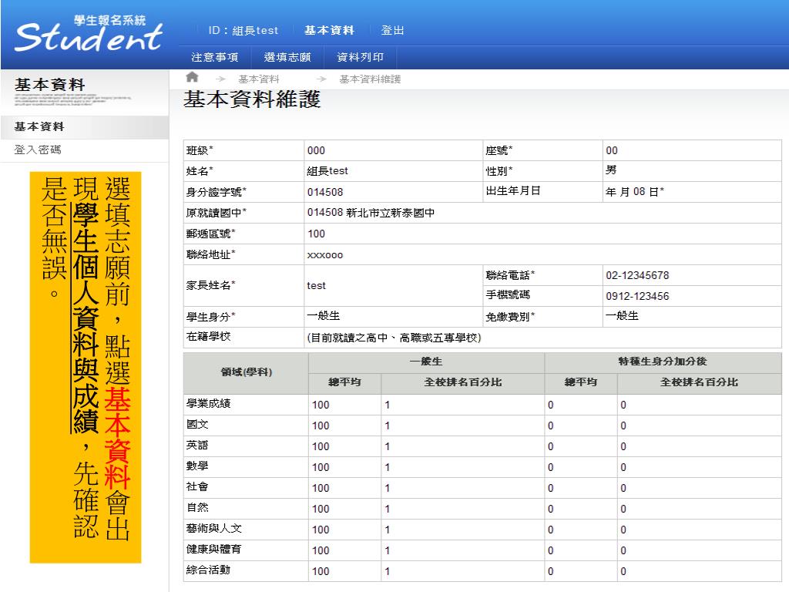Click the 手機號碼 field label
The height and width of the screenshot is (592, 789).
[508, 295]
